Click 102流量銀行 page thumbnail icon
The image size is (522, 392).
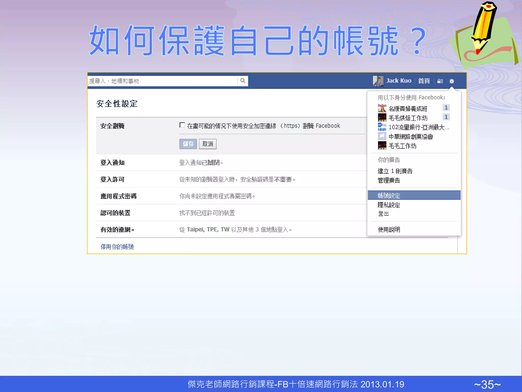pyautogui.click(x=382, y=127)
